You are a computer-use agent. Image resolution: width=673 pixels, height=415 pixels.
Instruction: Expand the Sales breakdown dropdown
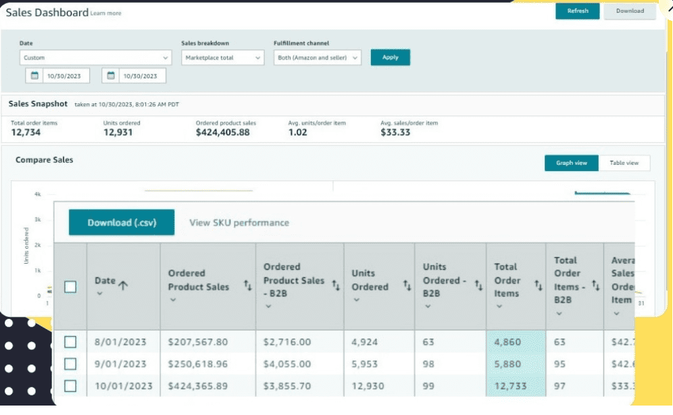(222, 58)
